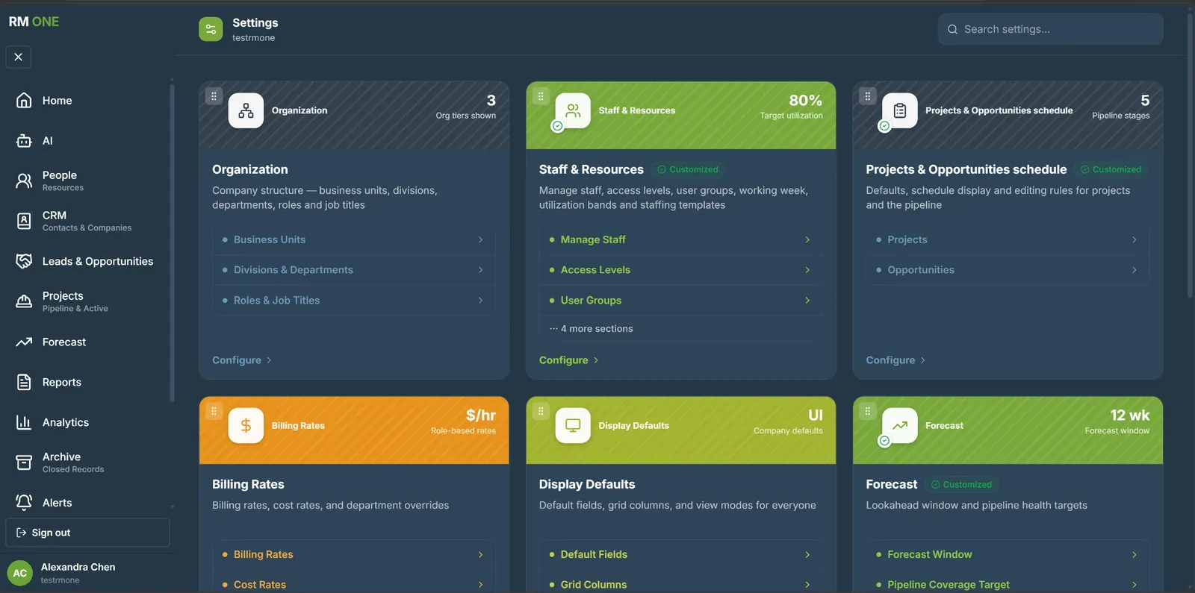The width and height of the screenshot is (1195, 593).
Task: Click the Customized badge beside the Forecast title
Action: (962, 484)
